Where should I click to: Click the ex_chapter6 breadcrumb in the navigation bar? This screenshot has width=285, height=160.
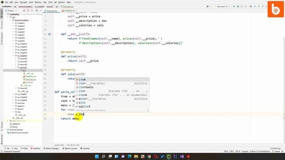(40, 6)
